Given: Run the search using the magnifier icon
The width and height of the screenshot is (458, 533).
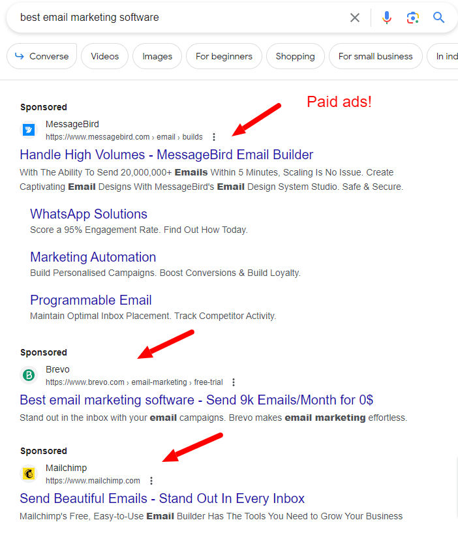Looking at the screenshot, I should coord(438,18).
